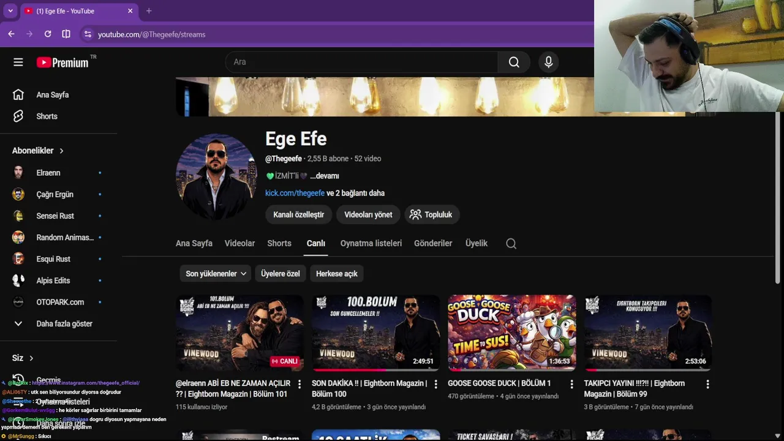
Task: Click the Ana Sayfa home icon in sidebar
Action: coord(18,94)
